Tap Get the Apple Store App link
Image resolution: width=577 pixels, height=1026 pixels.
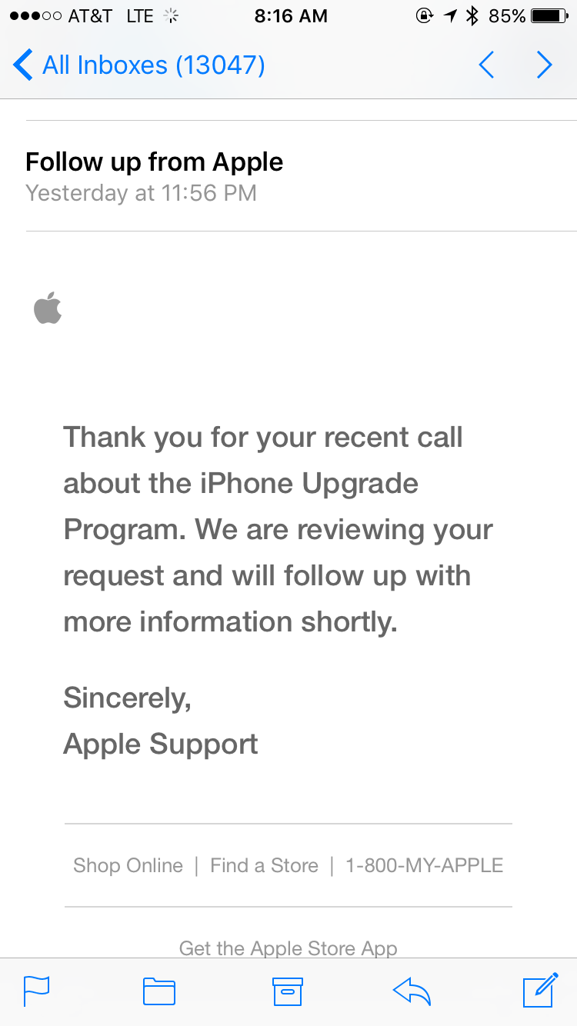tap(288, 948)
